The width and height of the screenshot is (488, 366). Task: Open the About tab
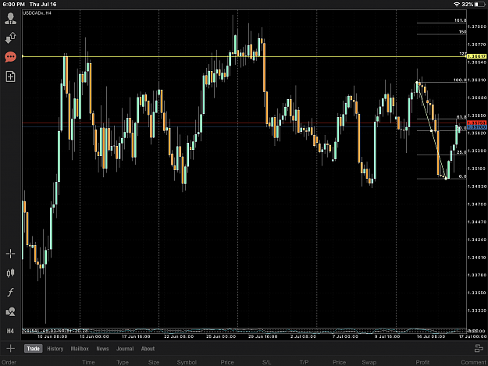click(148, 349)
